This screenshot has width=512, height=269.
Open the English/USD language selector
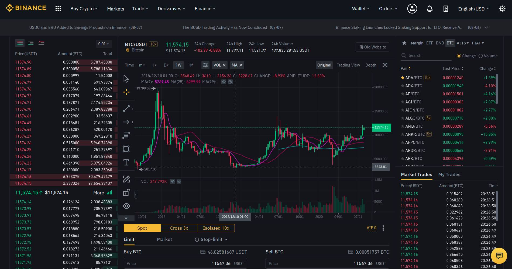473,9
